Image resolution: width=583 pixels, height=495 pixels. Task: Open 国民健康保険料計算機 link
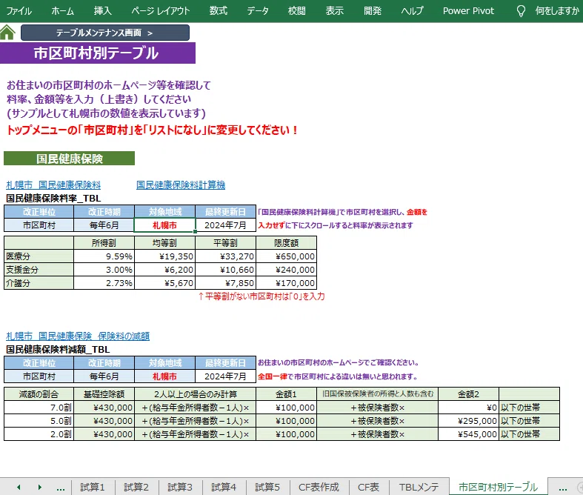coord(181,185)
